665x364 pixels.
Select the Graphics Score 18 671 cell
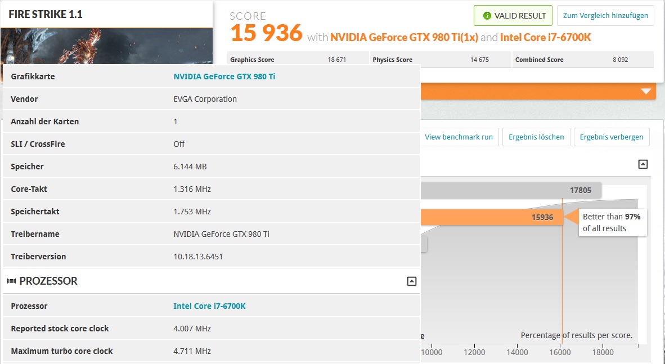(x=298, y=60)
